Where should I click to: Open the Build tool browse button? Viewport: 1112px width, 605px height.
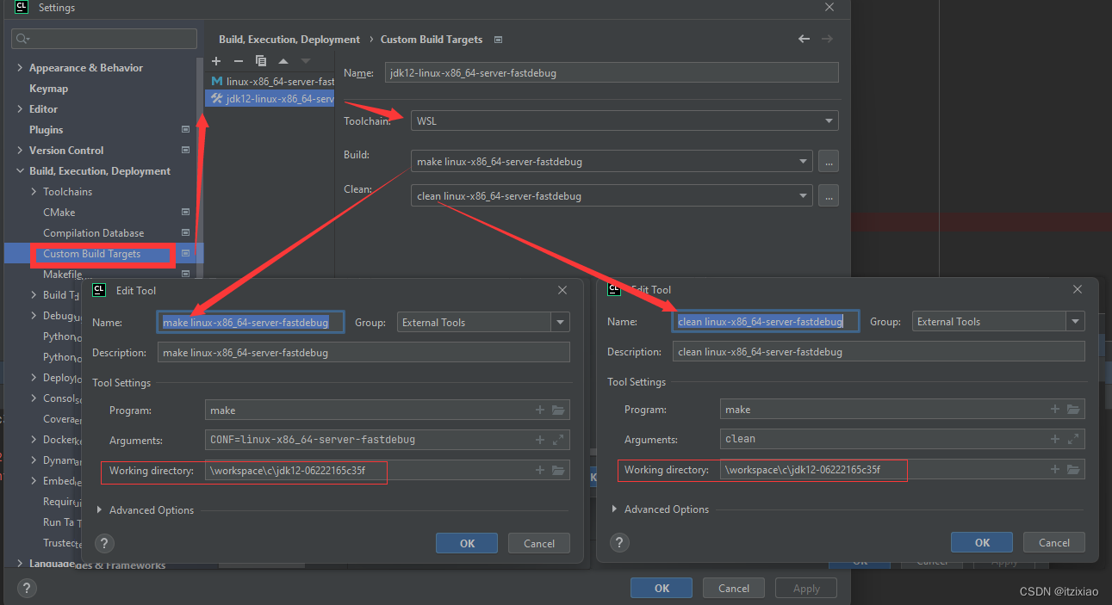coord(829,161)
